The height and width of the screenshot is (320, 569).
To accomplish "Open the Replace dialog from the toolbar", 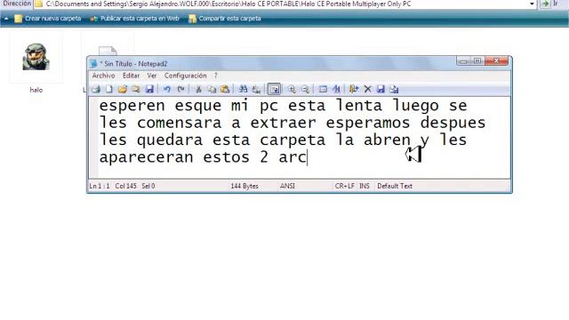I will point(256,89).
